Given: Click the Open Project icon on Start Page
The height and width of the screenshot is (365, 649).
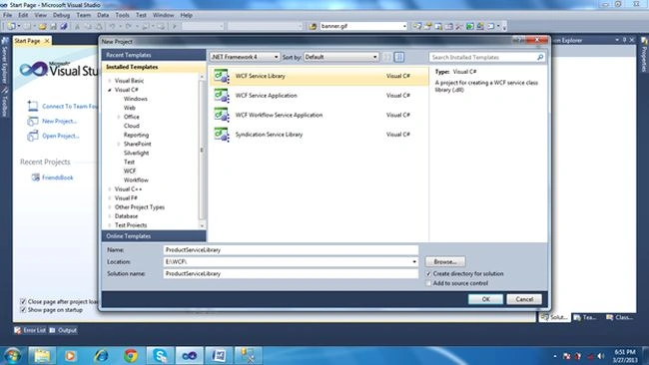Looking at the screenshot, I should [32, 136].
